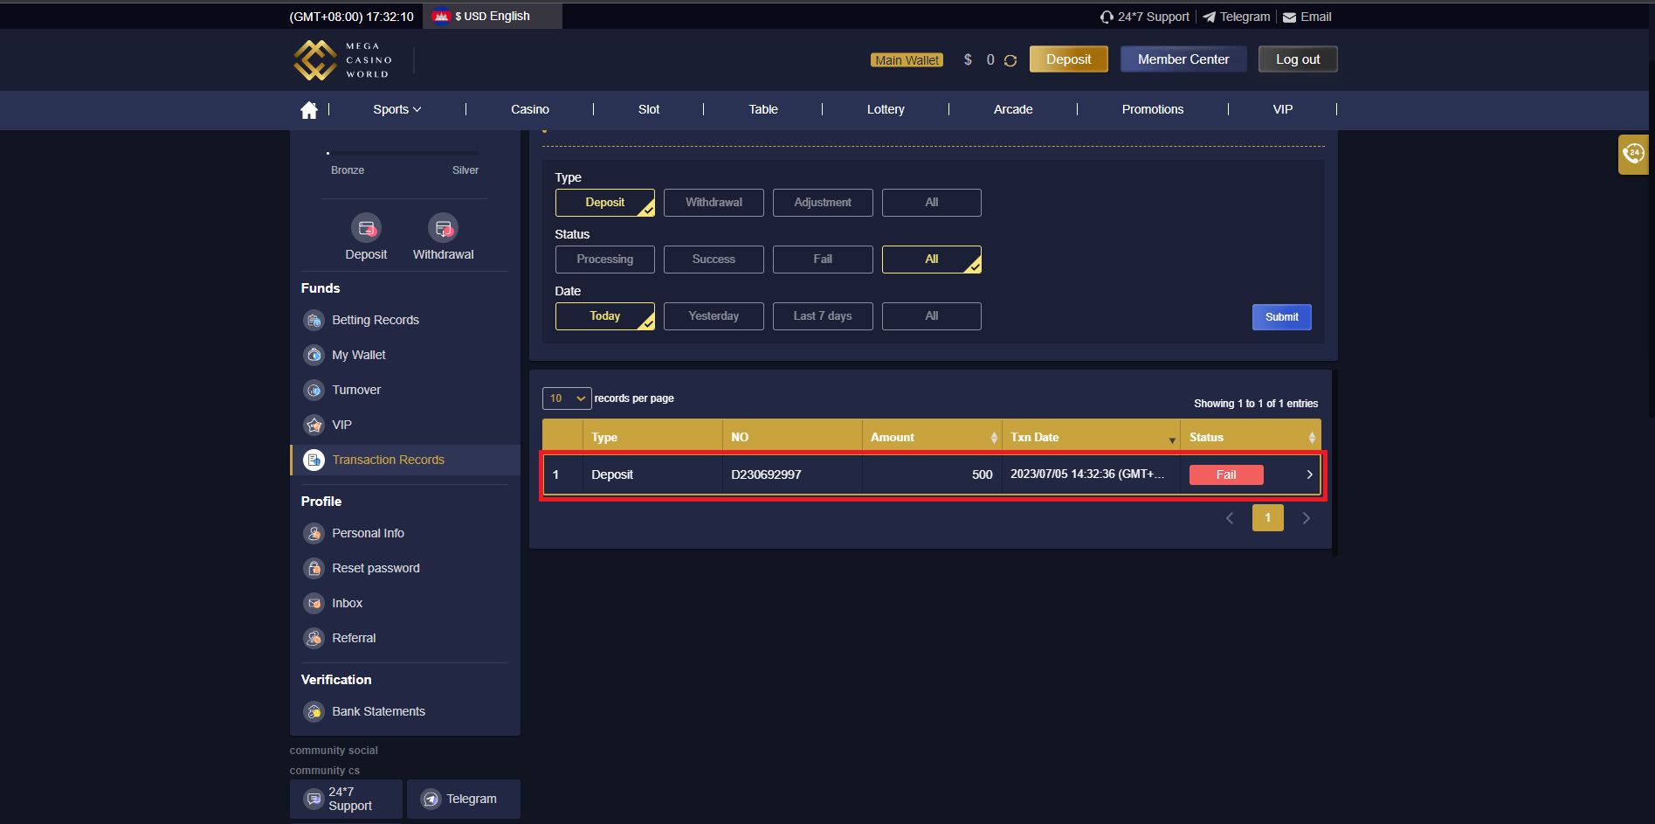Open the records per page dropdown
Viewport: 1655px width, 824px height.
click(567, 398)
